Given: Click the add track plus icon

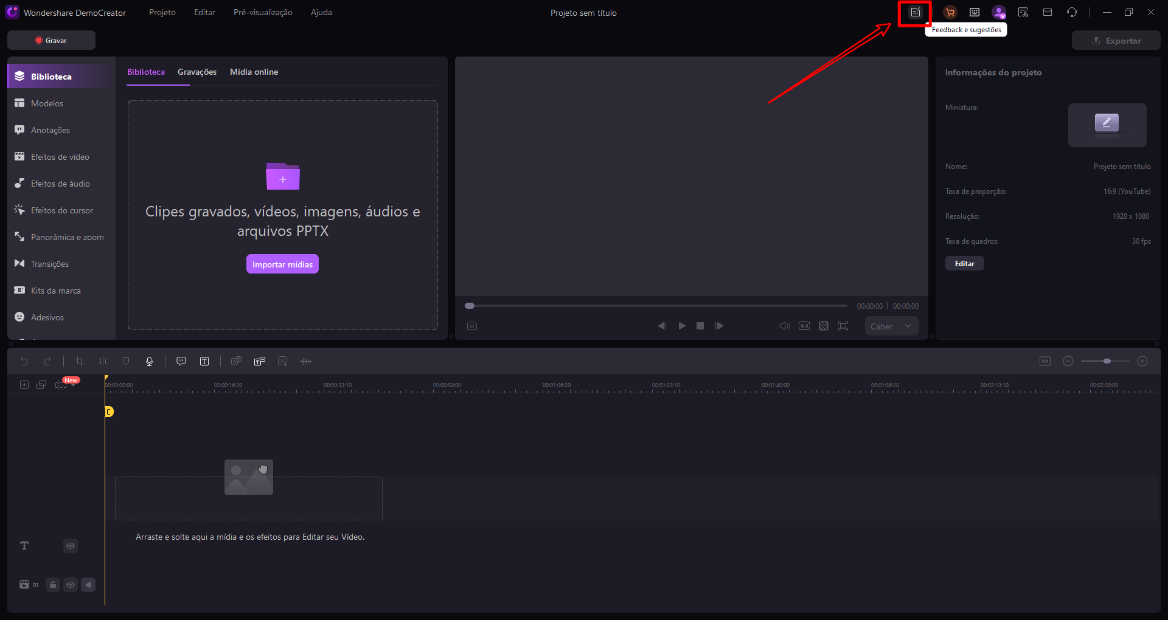Looking at the screenshot, I should tap(24, 385).
